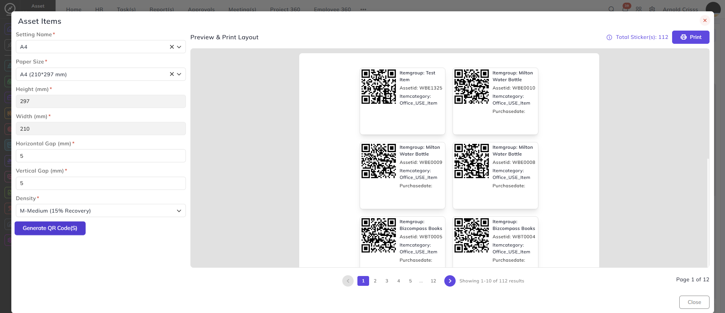The width and height of the screenshot is (725, 313).
Task: Click the Close button at bottom right
Action: click(694, 302)
